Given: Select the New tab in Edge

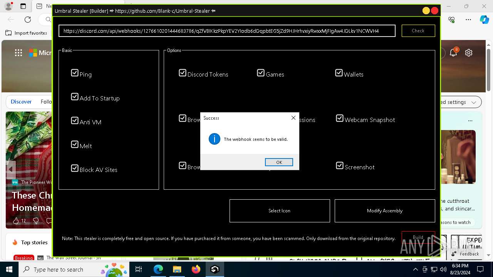Looking at the screenshot, I should pos(43,6).
